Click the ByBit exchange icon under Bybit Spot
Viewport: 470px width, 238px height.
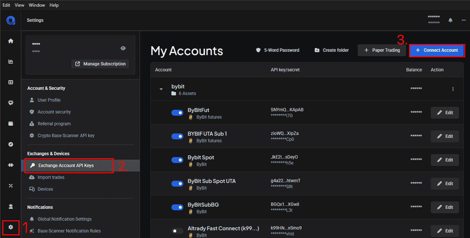tap(191, 164)
